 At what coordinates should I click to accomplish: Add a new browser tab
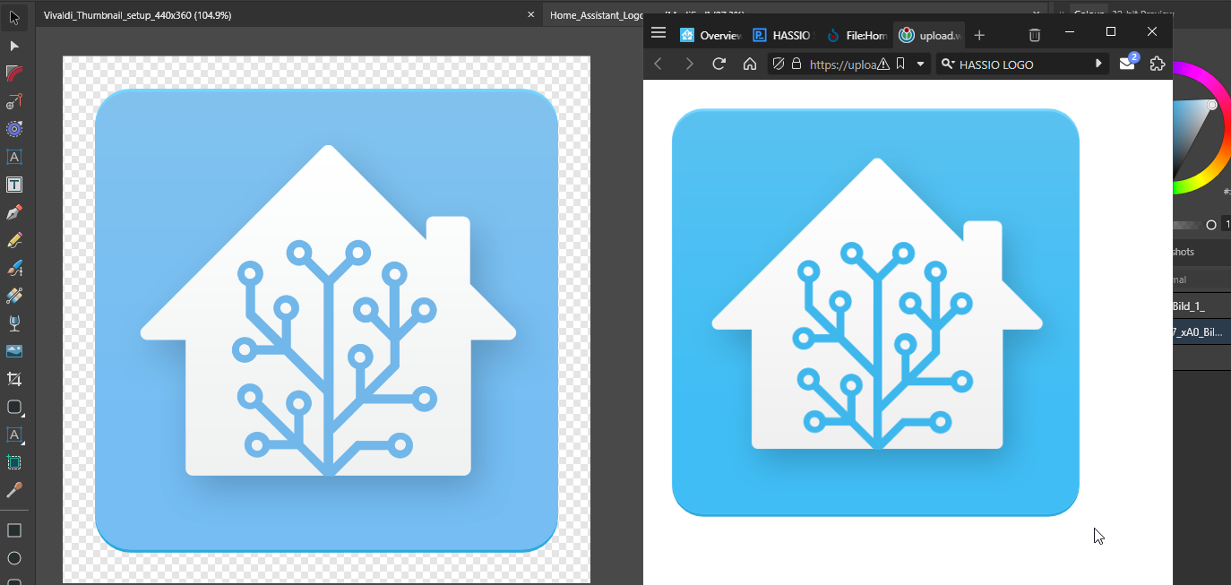[979, 35]
